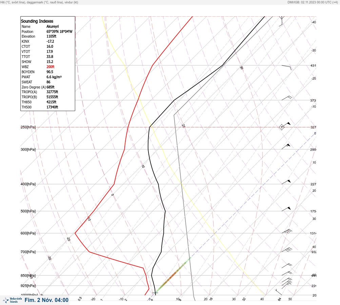Click the header legend text 'Hiti (°C, svört lína)...'

pyautogui.click(x=39, y=2)
